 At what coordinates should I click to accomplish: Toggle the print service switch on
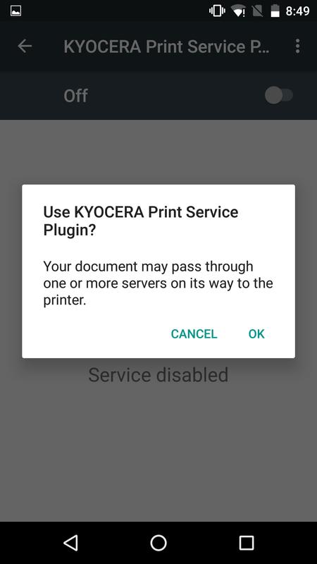tap(279, 95)
